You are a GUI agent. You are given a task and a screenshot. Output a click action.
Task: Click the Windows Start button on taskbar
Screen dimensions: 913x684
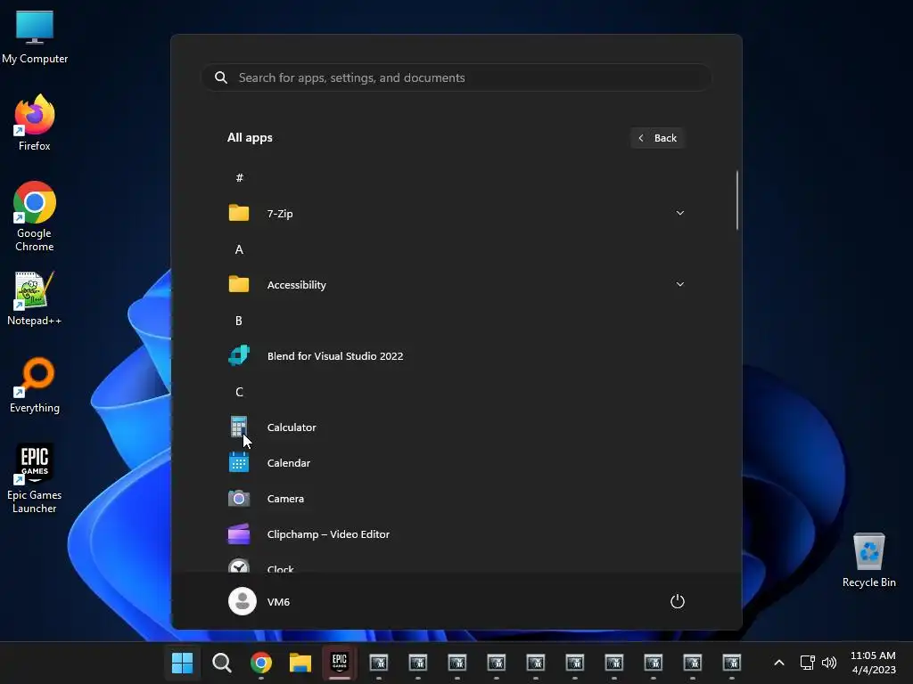[x=182, y=663]
